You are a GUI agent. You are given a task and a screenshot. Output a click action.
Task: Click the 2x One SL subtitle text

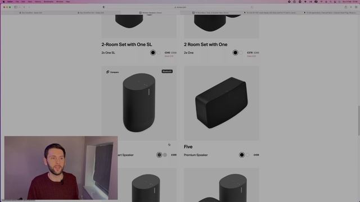point(109,53)
